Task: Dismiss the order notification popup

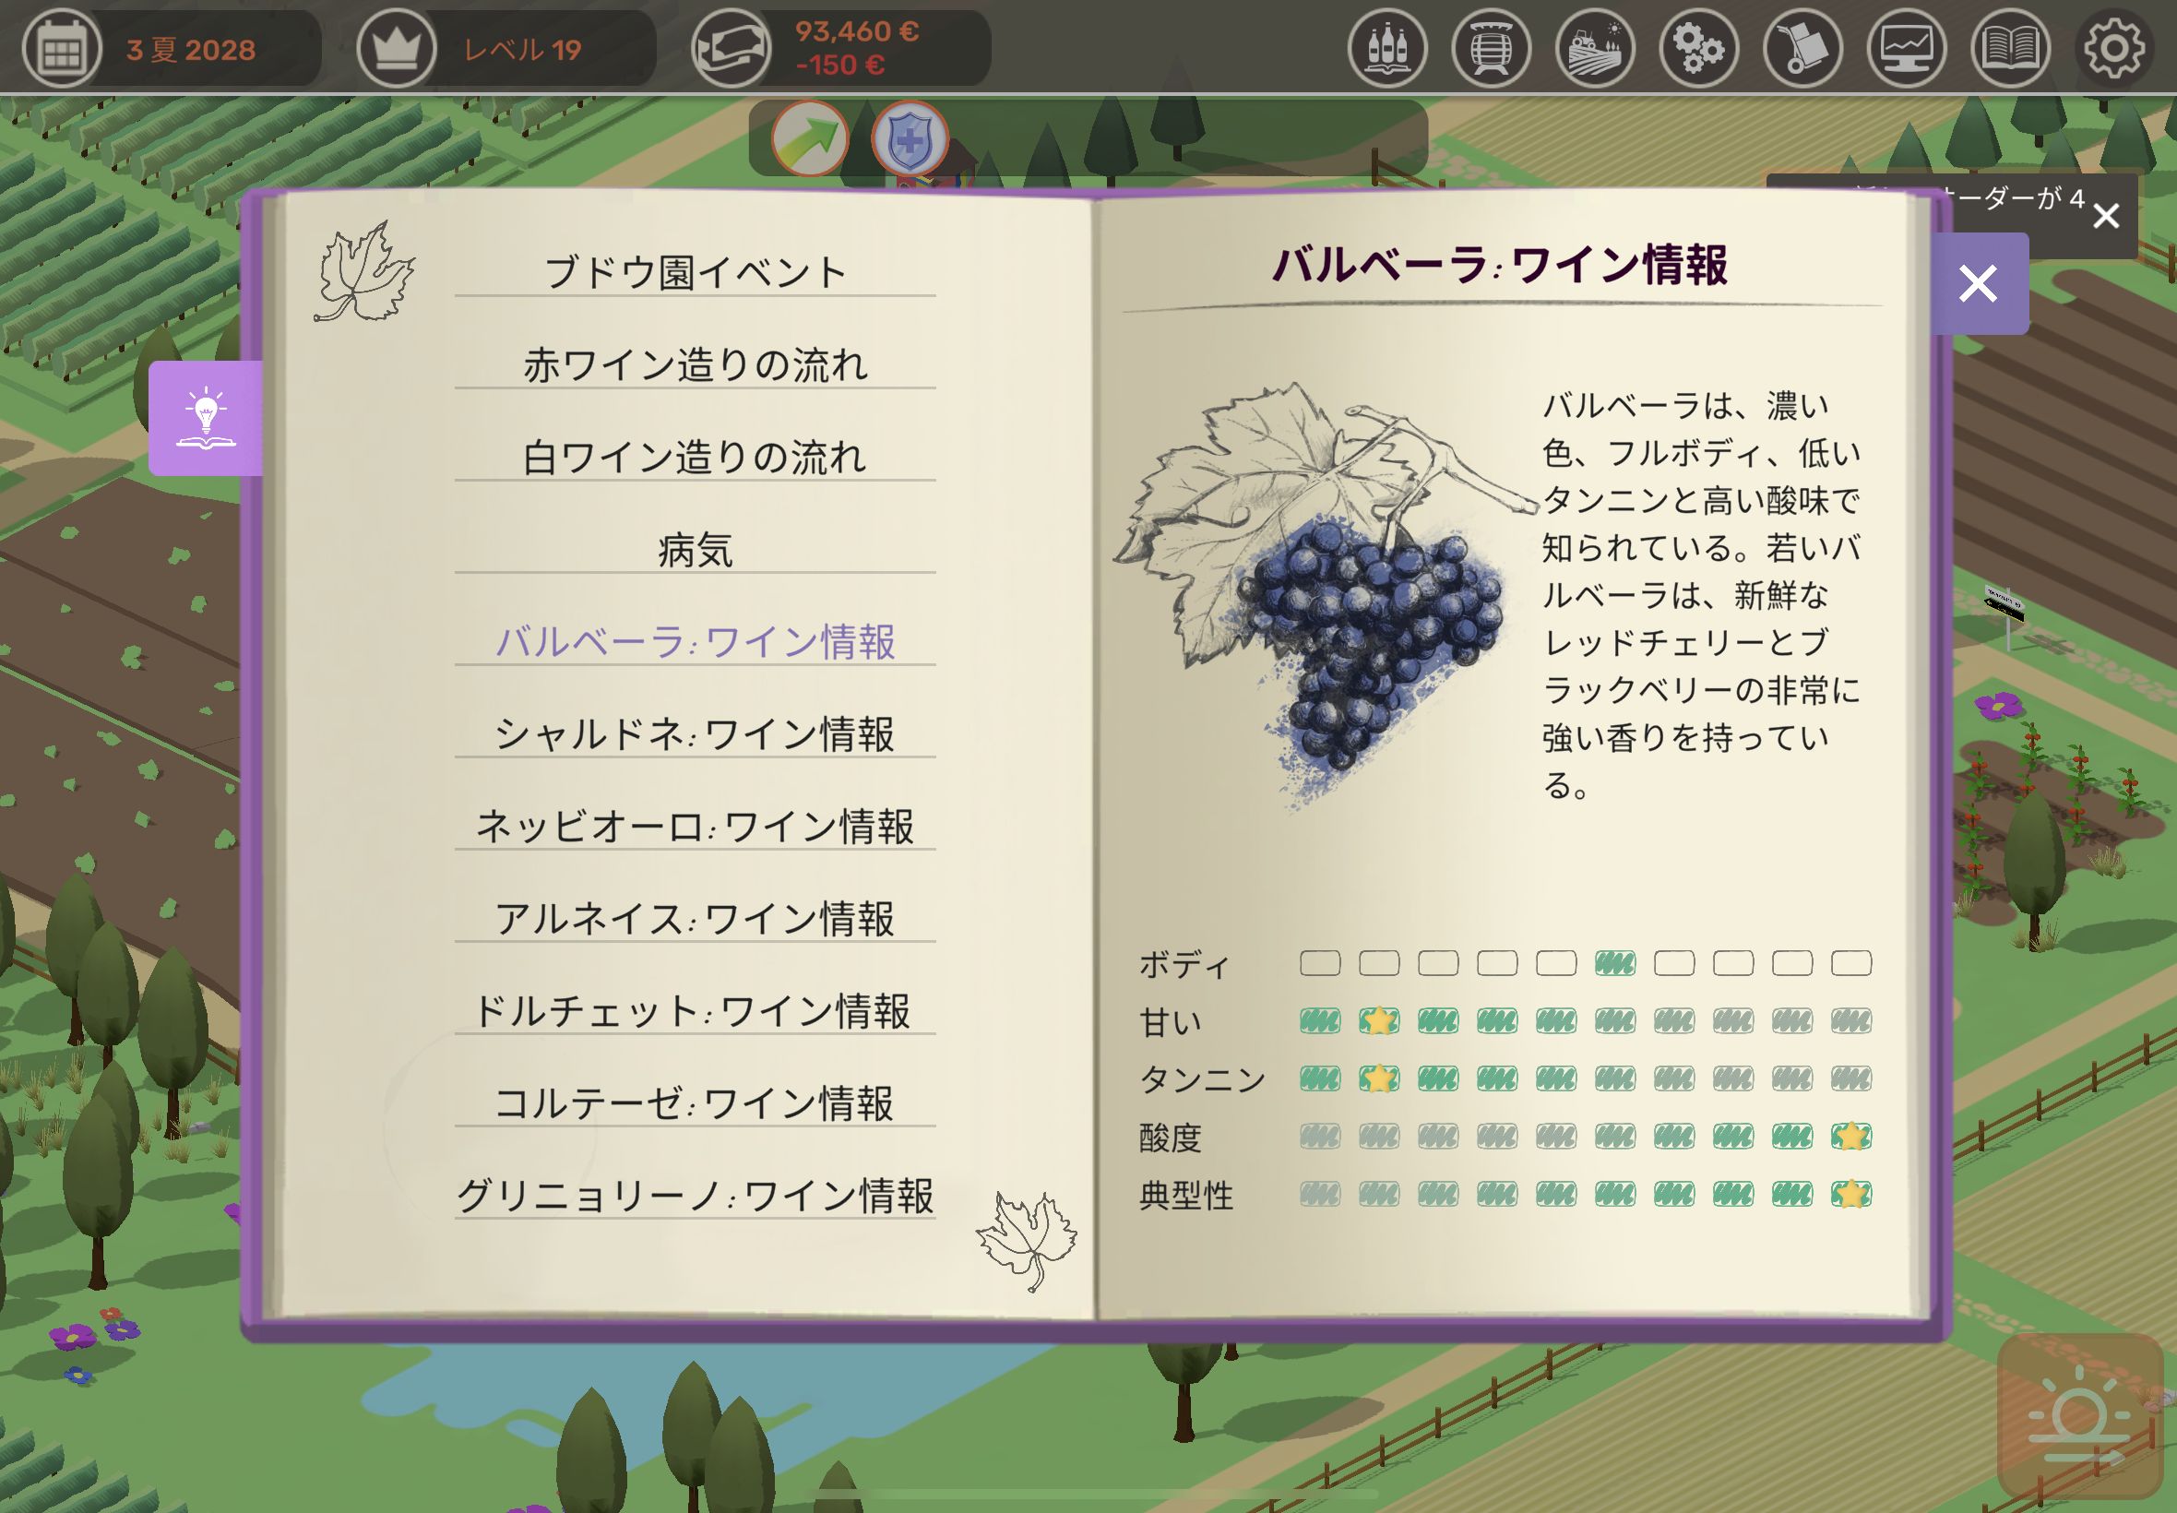Action: point(2106,216)
